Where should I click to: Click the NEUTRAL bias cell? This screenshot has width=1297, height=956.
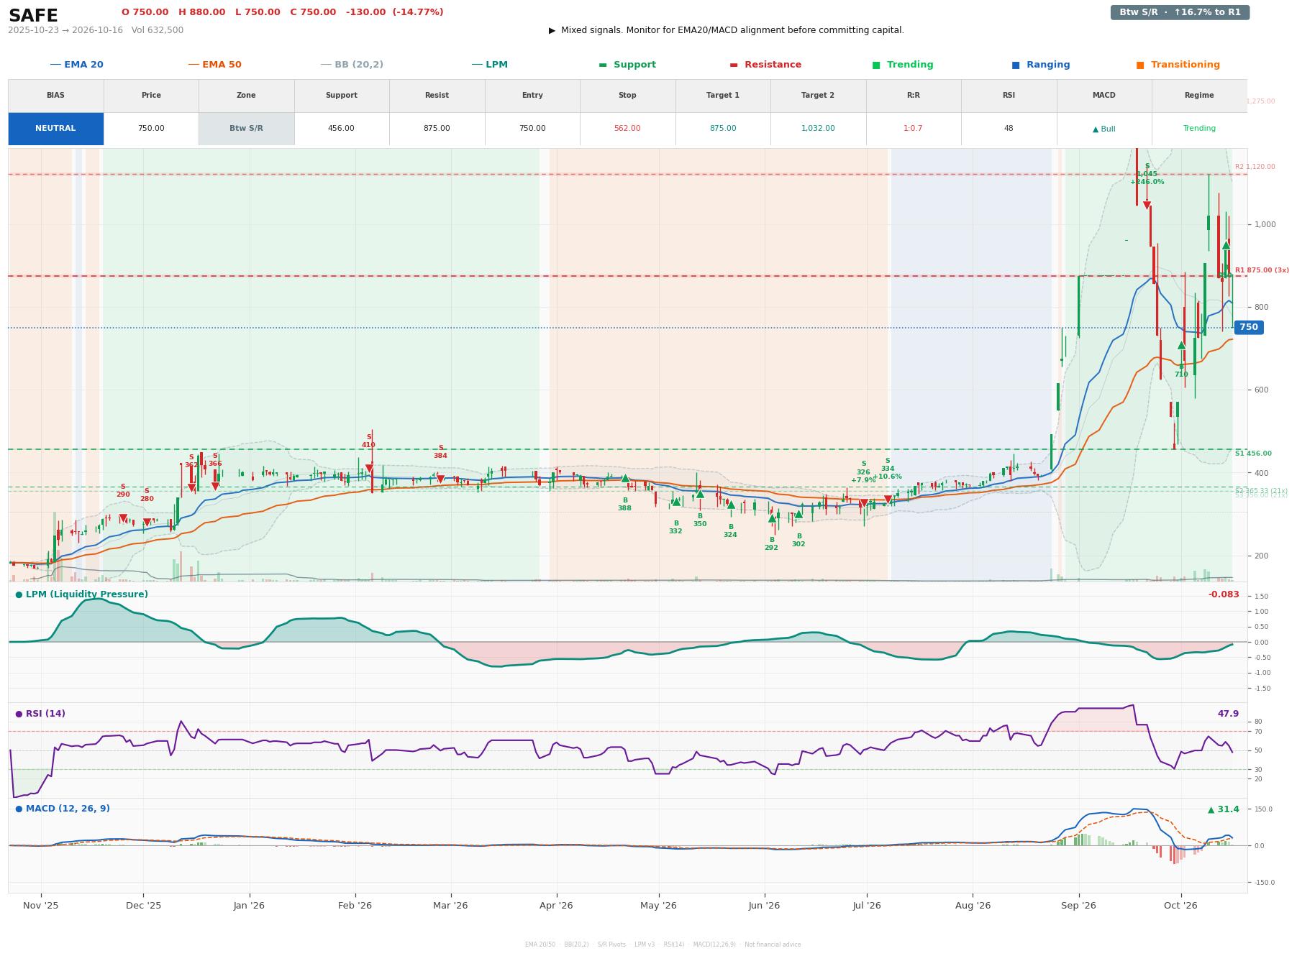[55, 129]
